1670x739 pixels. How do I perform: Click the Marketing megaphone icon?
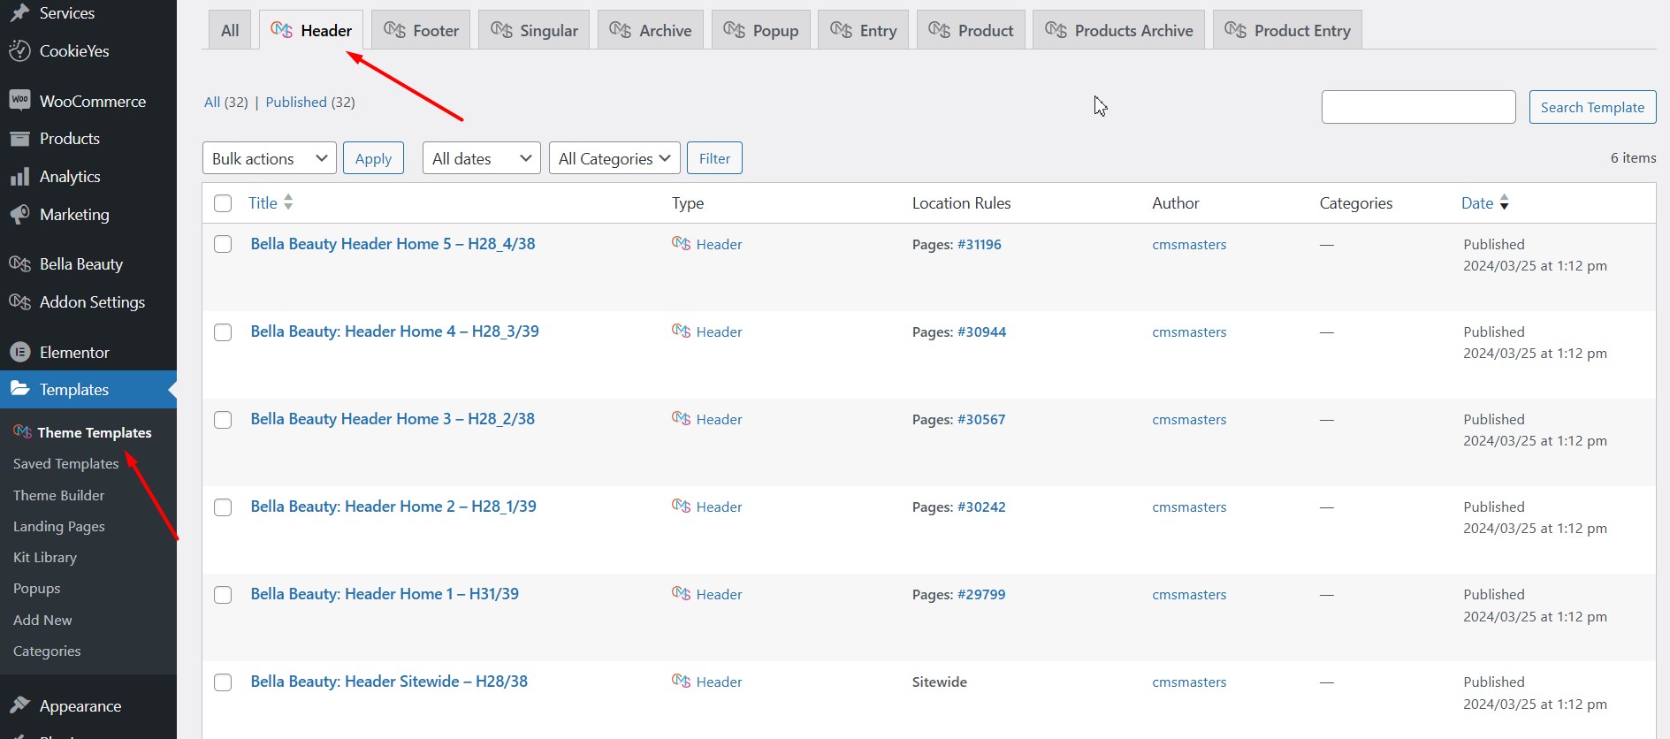19,215
